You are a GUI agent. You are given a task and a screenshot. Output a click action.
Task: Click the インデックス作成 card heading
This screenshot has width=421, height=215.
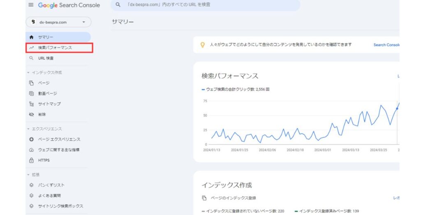pos(227,185)
